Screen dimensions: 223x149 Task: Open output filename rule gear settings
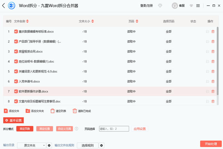(x=101, y=145)
